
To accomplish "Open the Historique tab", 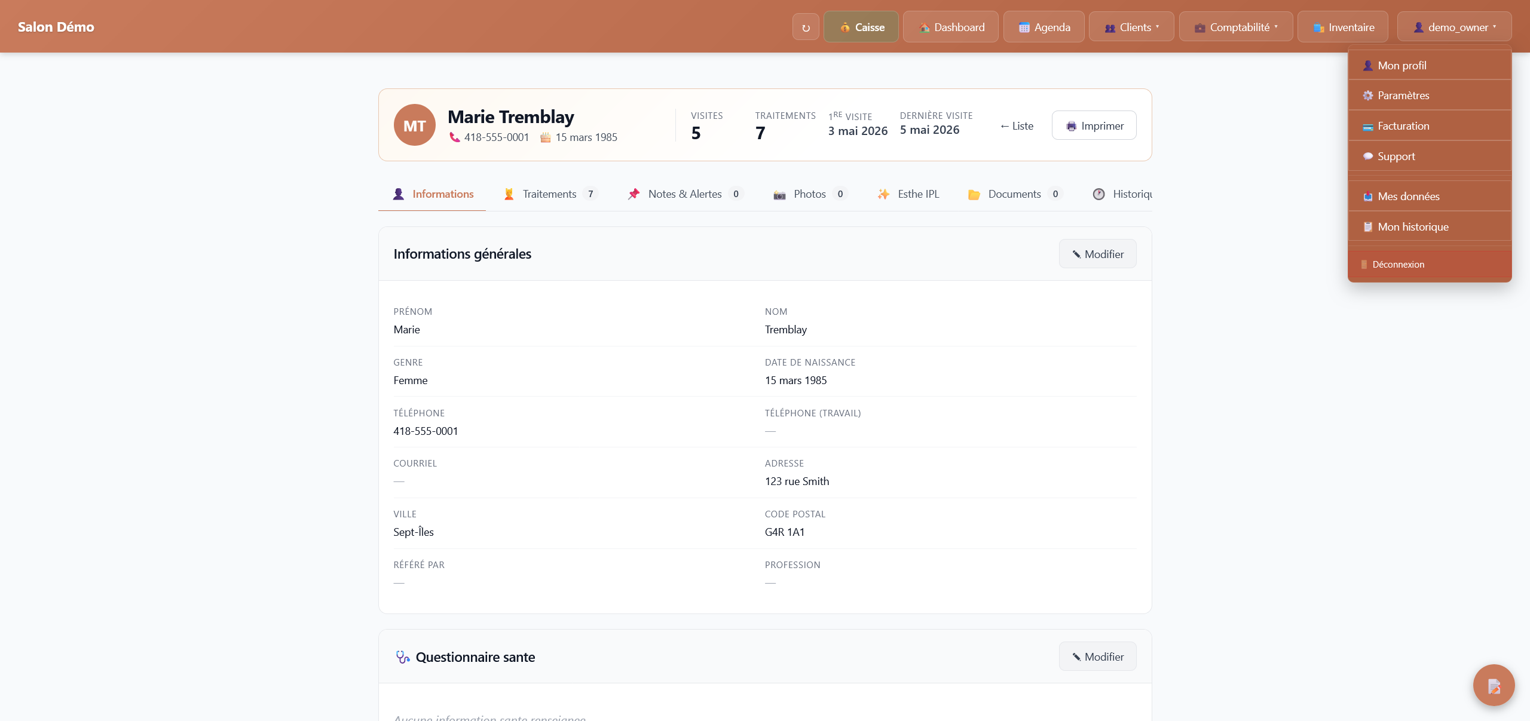I will click(1122, 194).
